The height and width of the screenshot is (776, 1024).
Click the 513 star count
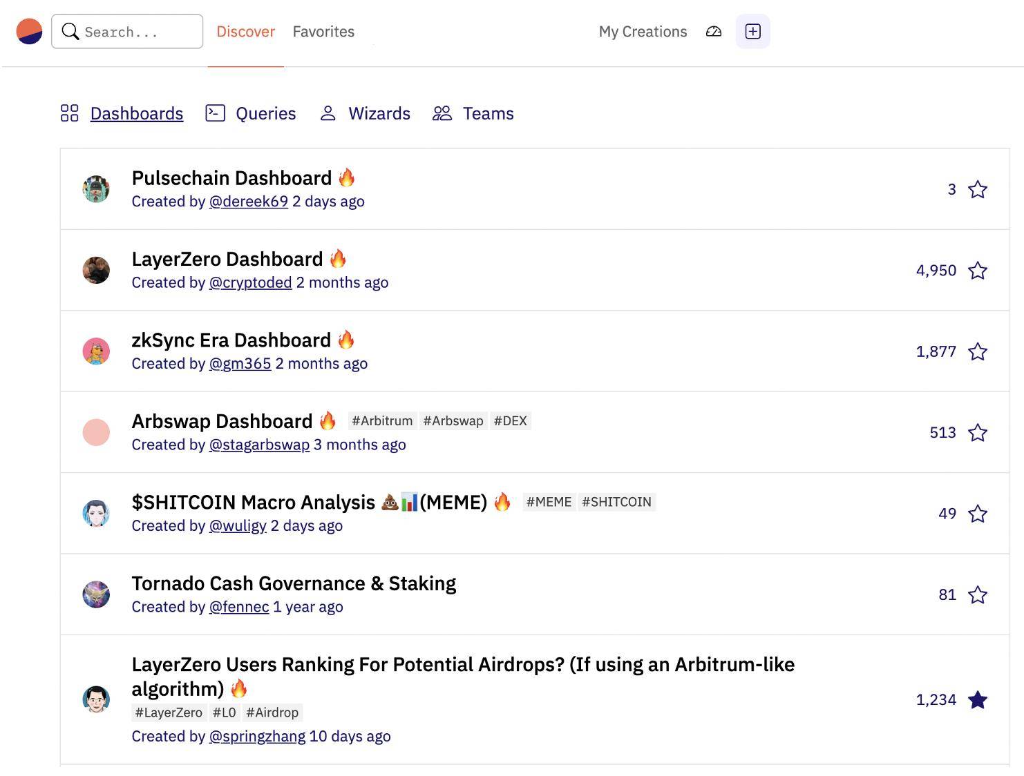click(943, 433)
